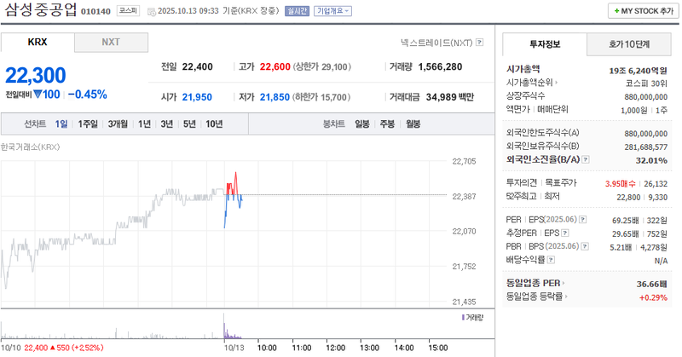Expand 동일업종 등락률 details arrow
This screenshot has width=682, height=357.
point(569,297)
